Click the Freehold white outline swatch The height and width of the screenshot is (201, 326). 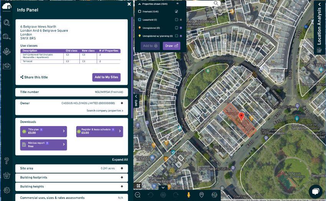pyautogui.click(x=140, y=12)
